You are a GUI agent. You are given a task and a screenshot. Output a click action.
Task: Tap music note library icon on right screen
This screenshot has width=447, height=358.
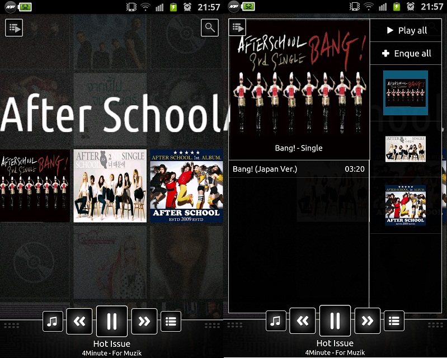pyautogui.click(x=276, y=321)
